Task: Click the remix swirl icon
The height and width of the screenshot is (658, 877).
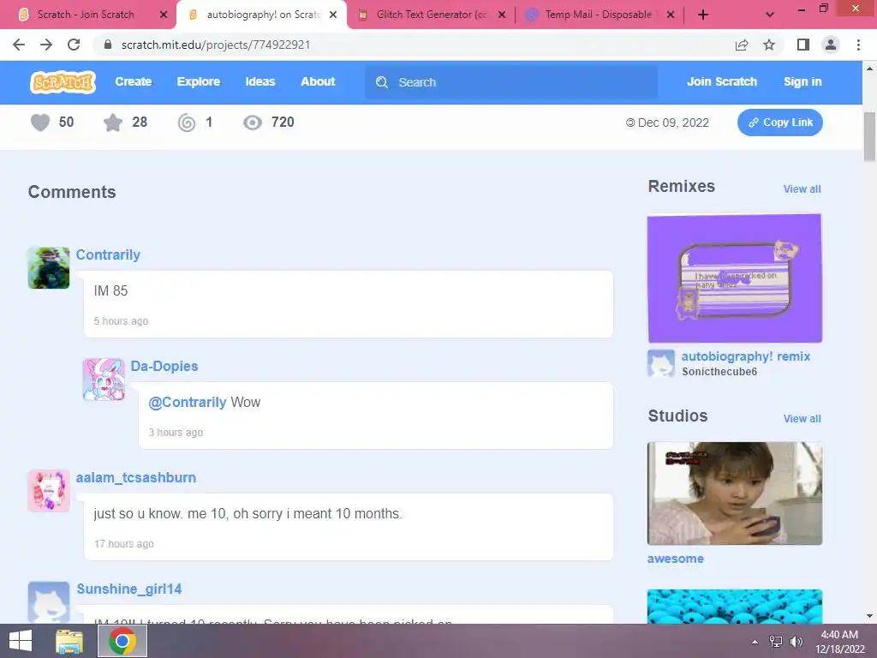Action: point(187,123)
